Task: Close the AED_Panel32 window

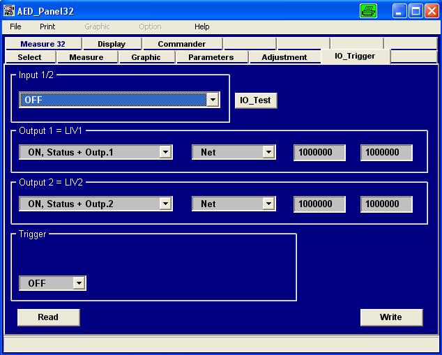Action: coord(432,11)
